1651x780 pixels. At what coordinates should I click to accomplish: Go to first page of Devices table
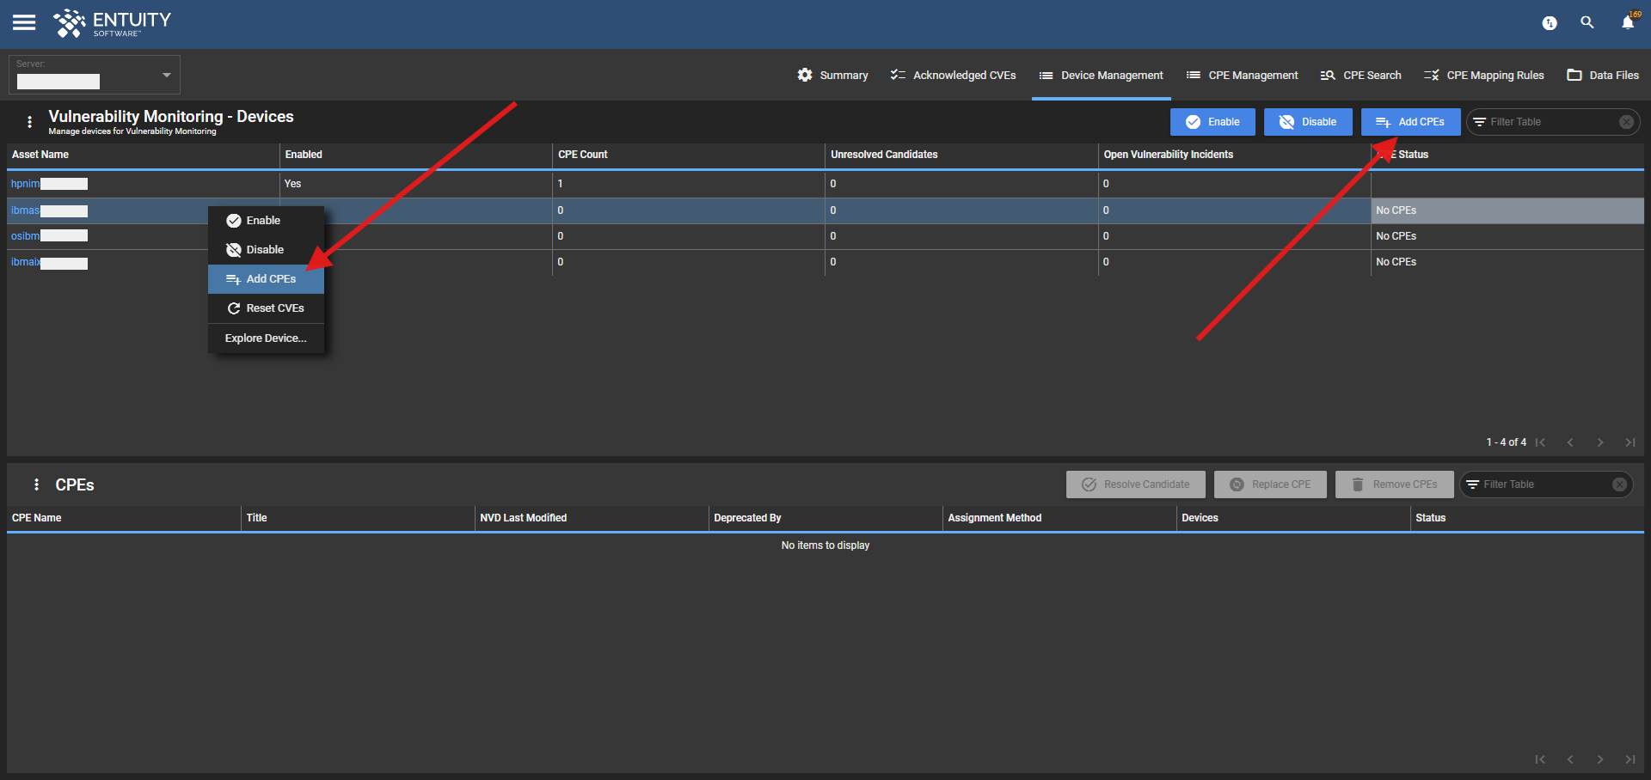point(1540,442)
